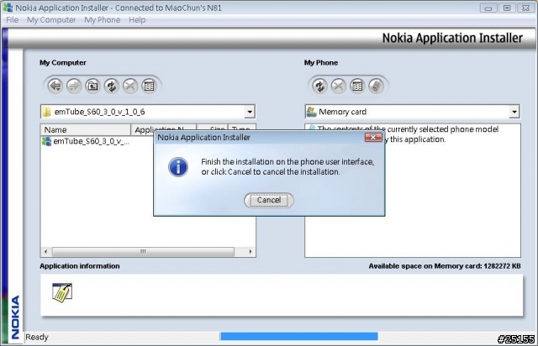Click the Back arrow in My Computer toolbar
The image size is (538, 346).
click(x=55, y=86)
